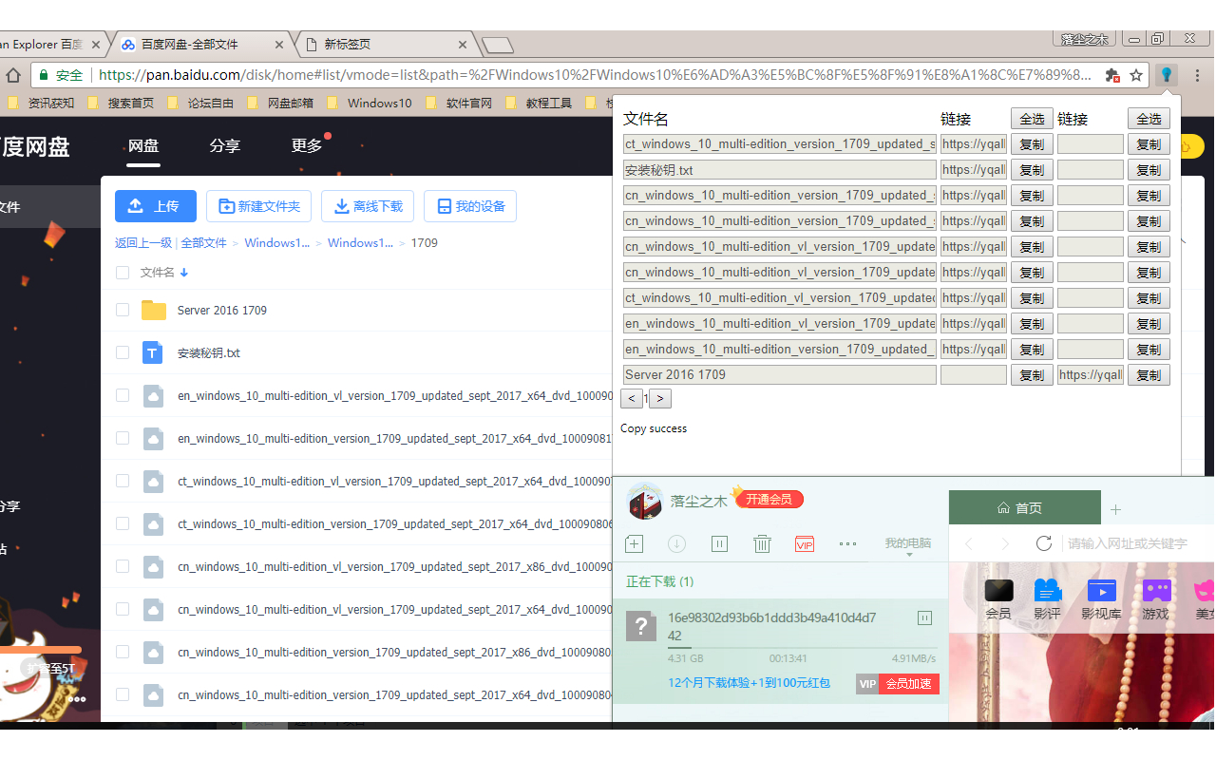The image size is (1216, 760).
Task: Click the refresh icon in the embedded browser
Action: [1044, 543]
